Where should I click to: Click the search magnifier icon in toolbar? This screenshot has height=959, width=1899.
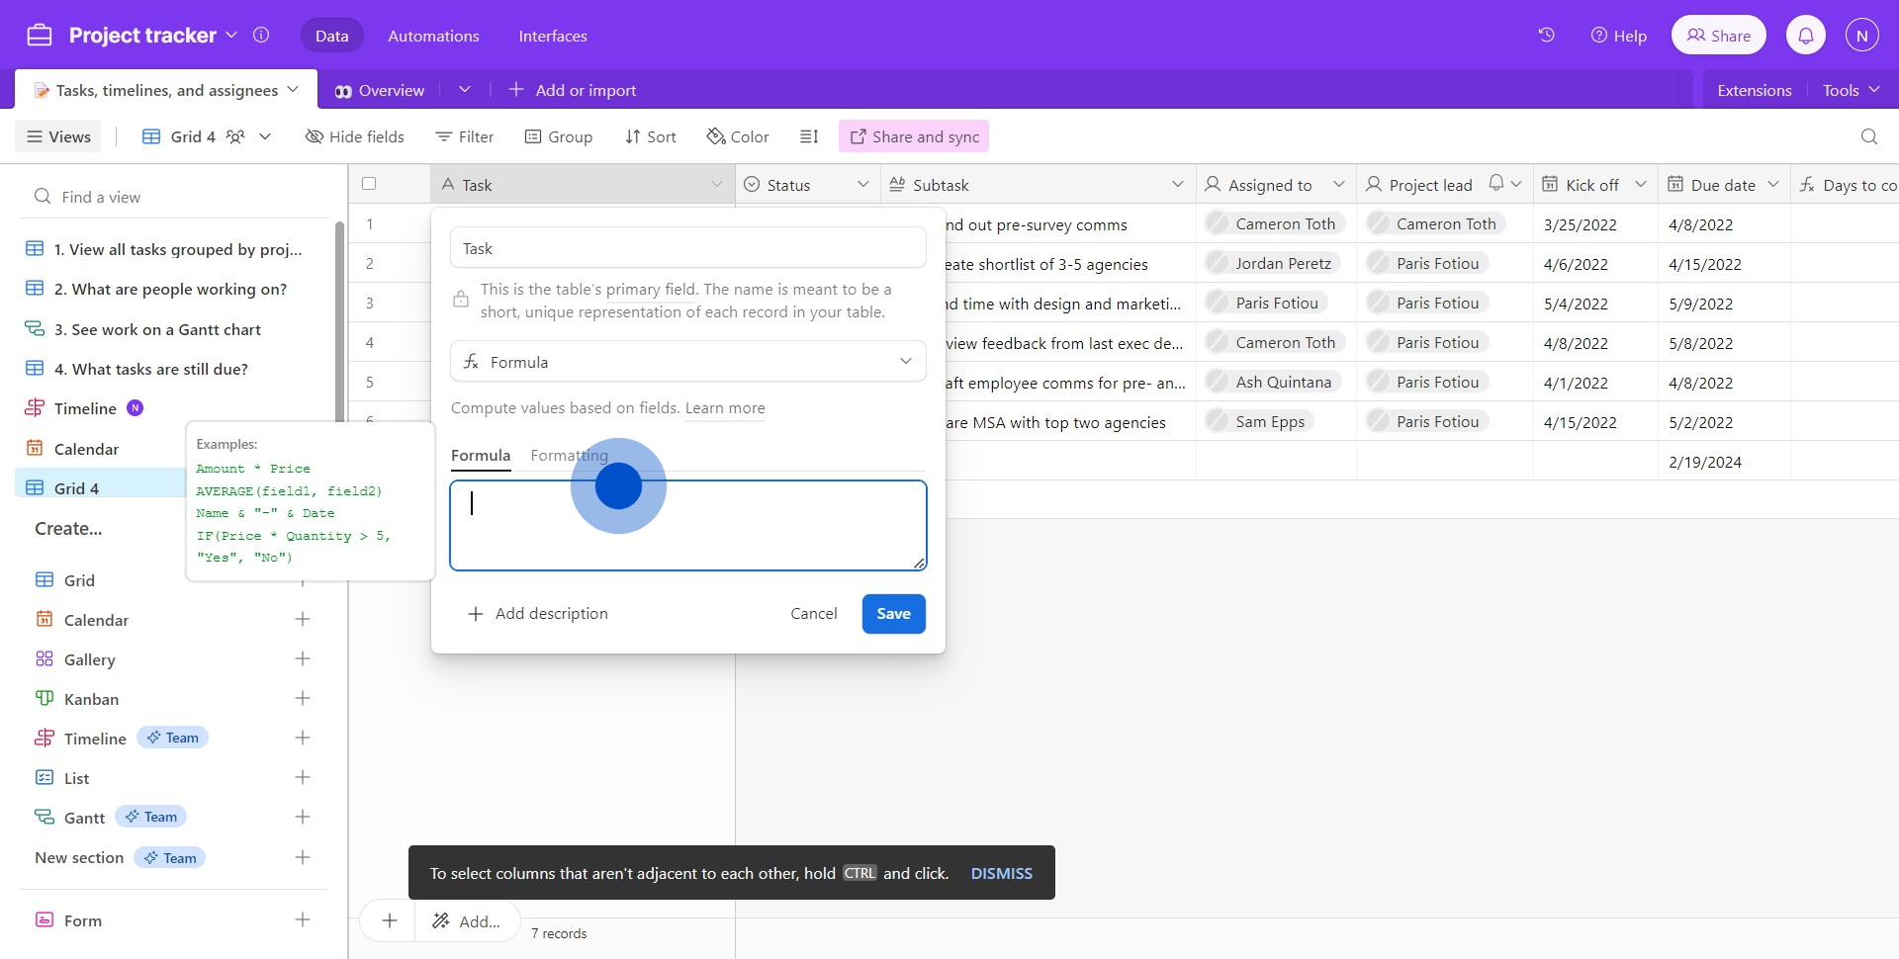coord(1868,136)
